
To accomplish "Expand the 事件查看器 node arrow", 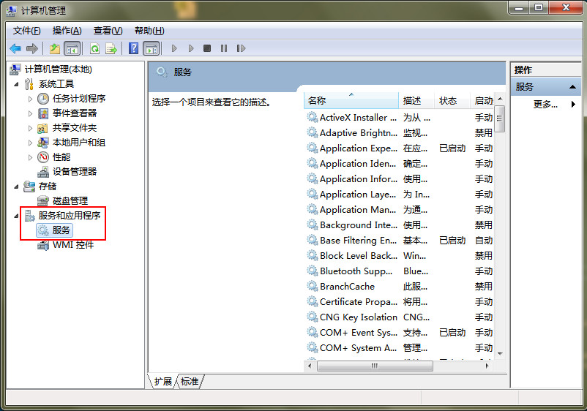I will 30,113.
